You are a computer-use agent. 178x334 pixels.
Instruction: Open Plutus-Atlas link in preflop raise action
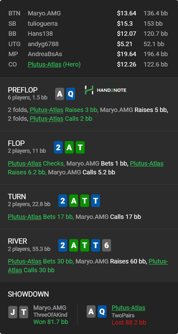47,110
